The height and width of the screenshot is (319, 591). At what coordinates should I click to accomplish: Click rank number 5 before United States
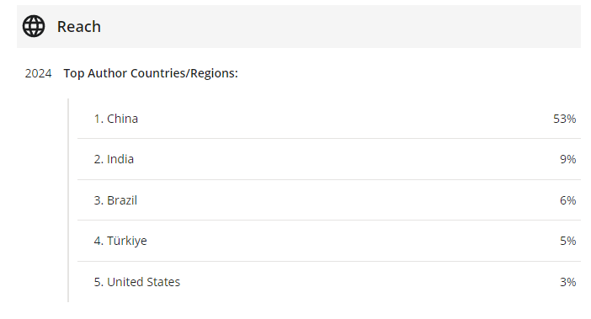[x=98, y=282]
